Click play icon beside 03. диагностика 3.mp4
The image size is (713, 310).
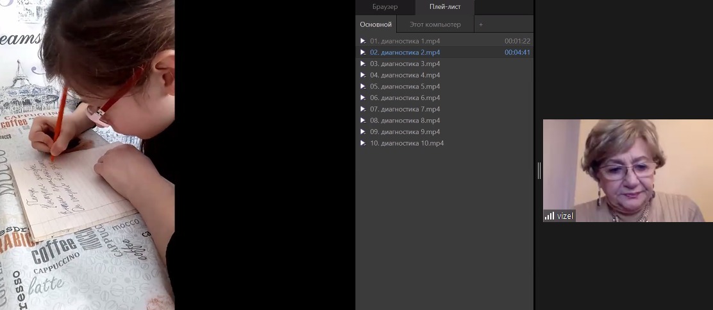(x=363, y=64)
